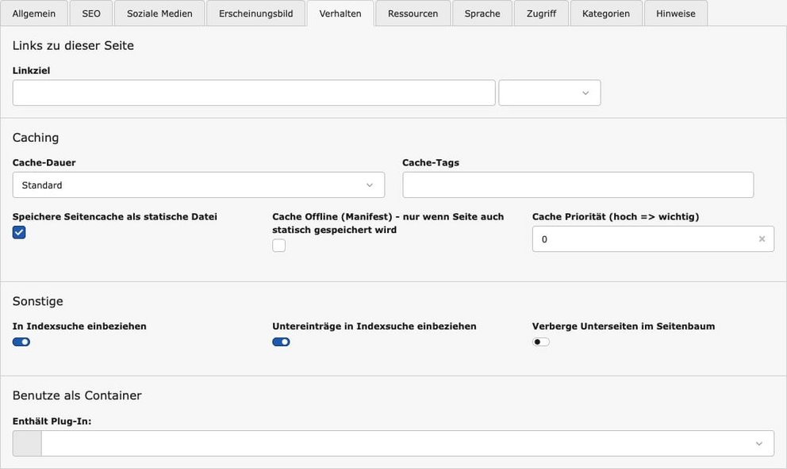Expand the Linkziel preset dropdown
787x469 pixels.
coord(549,93)
